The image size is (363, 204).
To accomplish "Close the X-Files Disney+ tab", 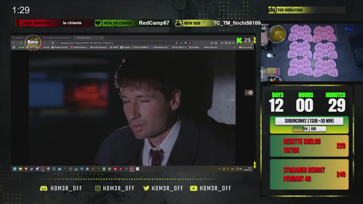I will point(102,38).
